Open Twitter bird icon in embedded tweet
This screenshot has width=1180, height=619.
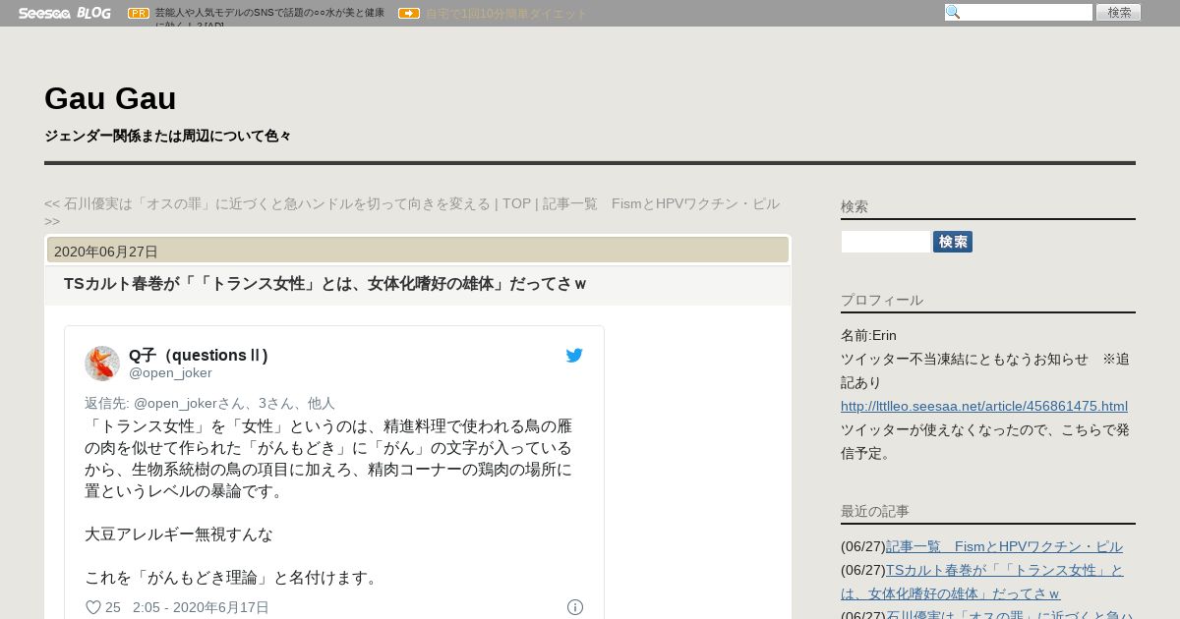(574, 356)
